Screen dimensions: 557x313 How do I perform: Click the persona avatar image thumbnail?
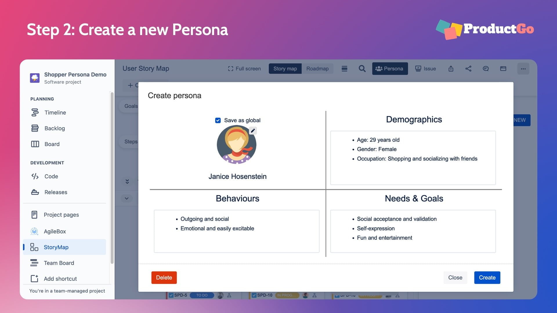[236, 144]
